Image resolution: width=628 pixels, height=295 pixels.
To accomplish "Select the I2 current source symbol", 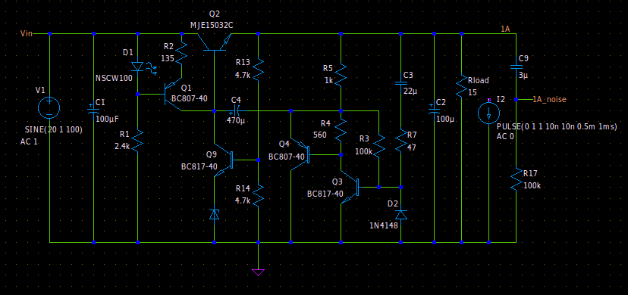I will coord(488,113).
